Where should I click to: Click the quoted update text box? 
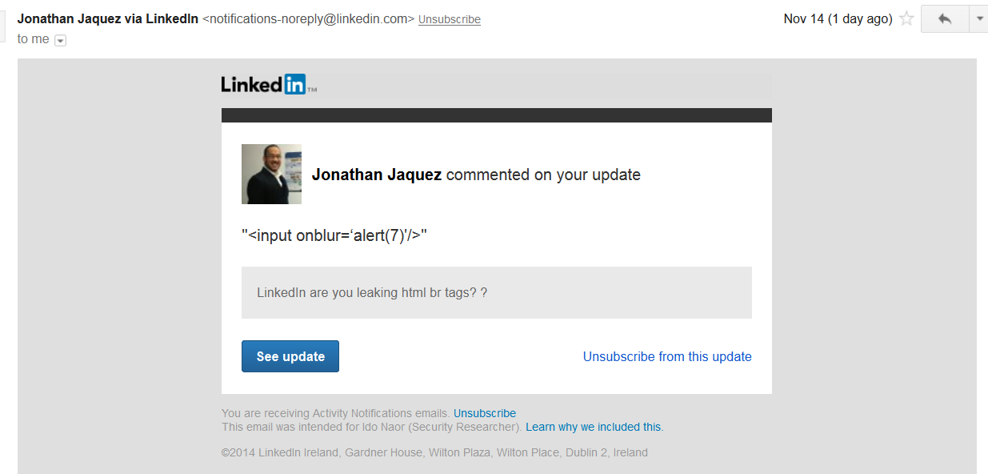(x=496, y=292)
